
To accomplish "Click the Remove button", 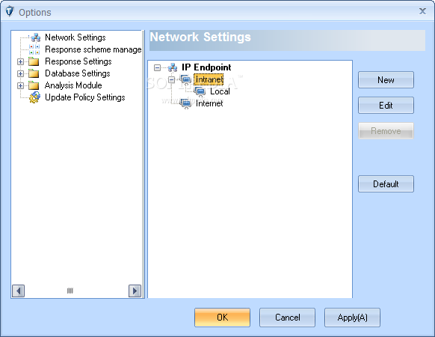I will pos(386,131).
